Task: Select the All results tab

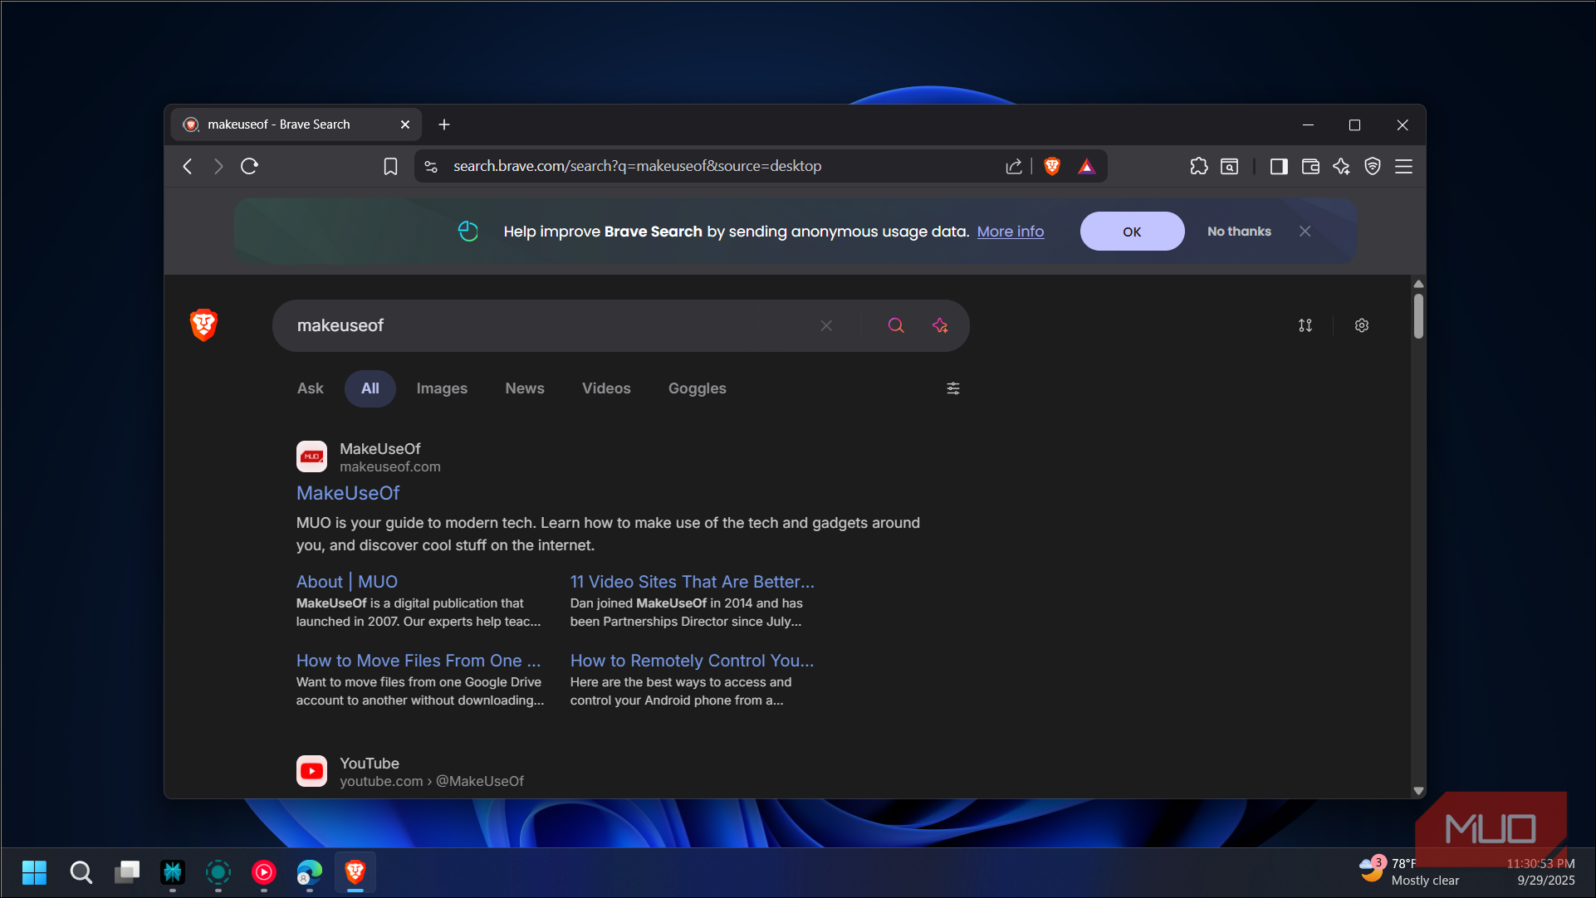Action: pyautogui.click(x=370, y=388)
